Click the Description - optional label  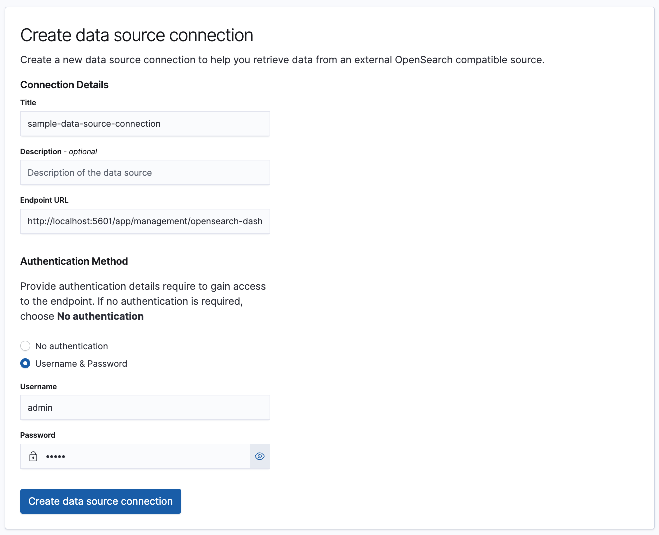click(x=59, y=152)
